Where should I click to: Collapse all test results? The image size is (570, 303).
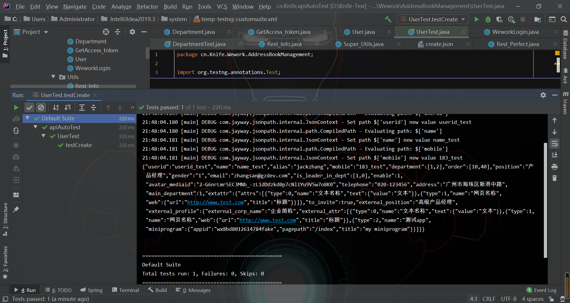click(94, 108)
